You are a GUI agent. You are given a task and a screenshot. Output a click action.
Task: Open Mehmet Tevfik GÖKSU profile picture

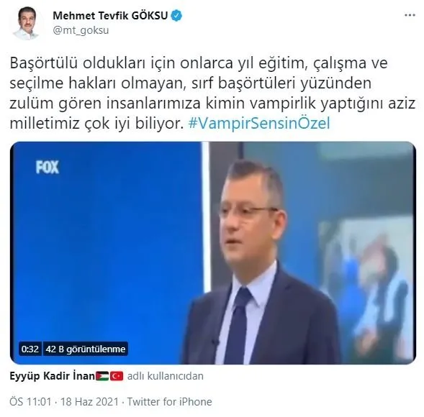pyautogui.click(x=27, y=23)
